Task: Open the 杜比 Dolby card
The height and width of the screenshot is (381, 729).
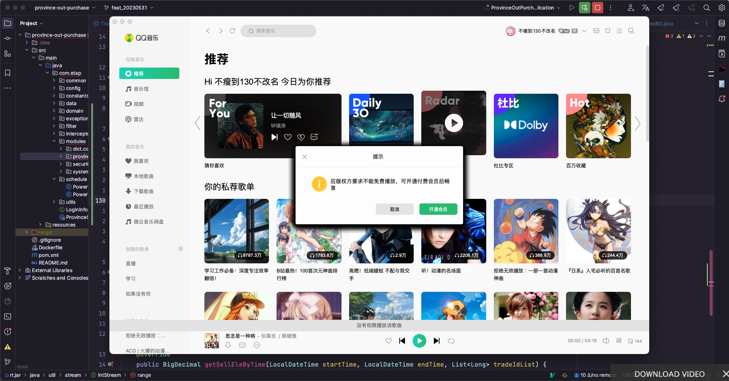Action: tap(526, 126)
